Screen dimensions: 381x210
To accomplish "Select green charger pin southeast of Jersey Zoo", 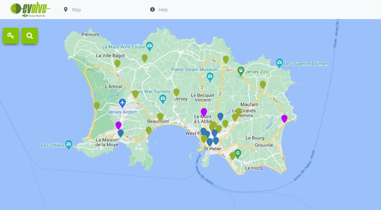I will pyautogui.click(x=263, y=85).
